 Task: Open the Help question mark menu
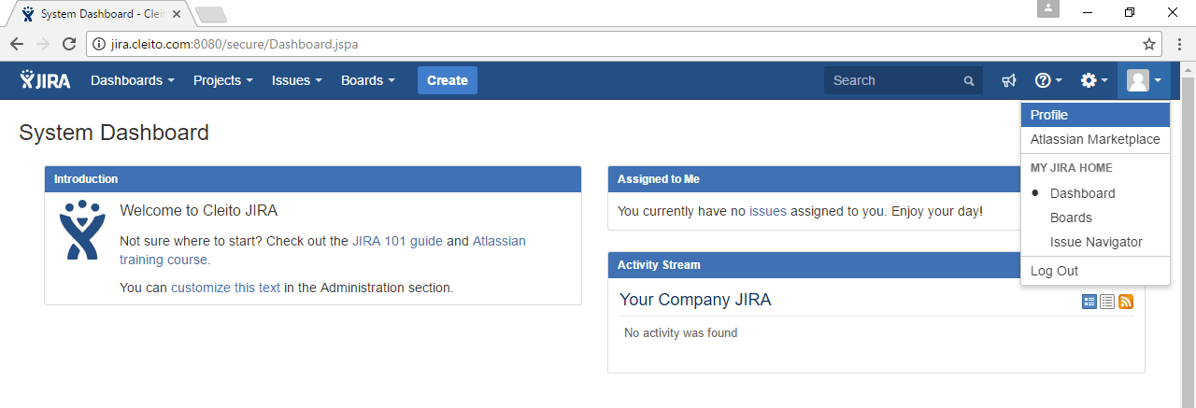(1048, 81)
